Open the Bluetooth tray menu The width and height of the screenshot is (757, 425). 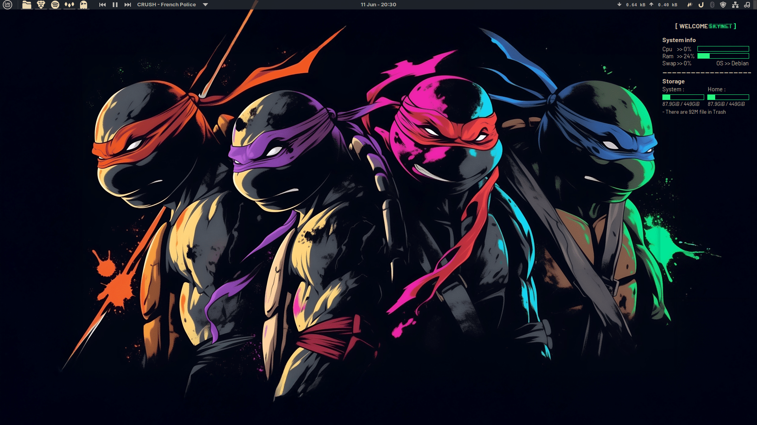point(712,5)
